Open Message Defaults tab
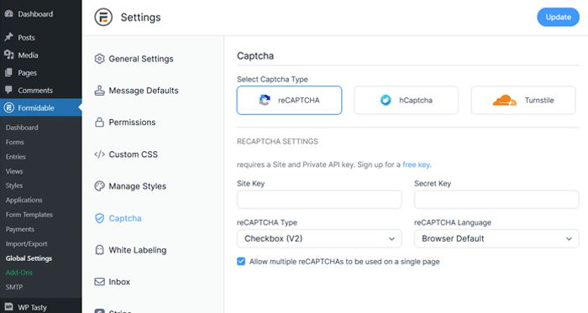Screen dimensions: 588x313 point(136,91)
